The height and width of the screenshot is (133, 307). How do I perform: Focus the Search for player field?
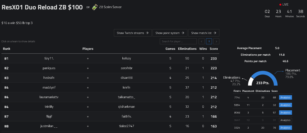point(178,41)
